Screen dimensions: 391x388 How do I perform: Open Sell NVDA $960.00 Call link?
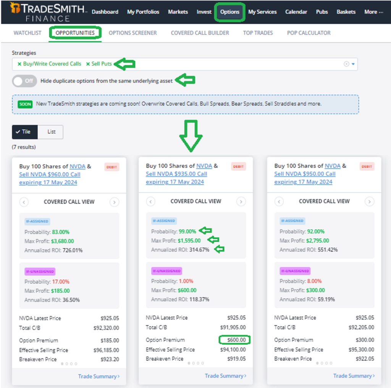coord(50,179)
